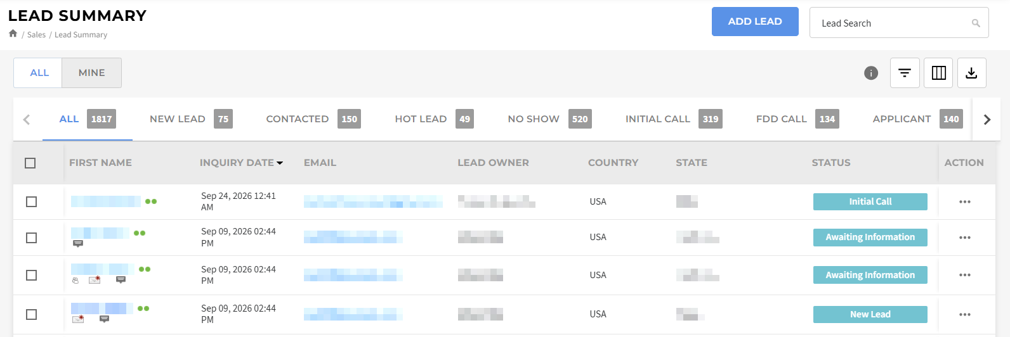Click the magnifier icon in Lead Search
Viewport: 1010px width, 337px height.
click(x=976, y=23)
